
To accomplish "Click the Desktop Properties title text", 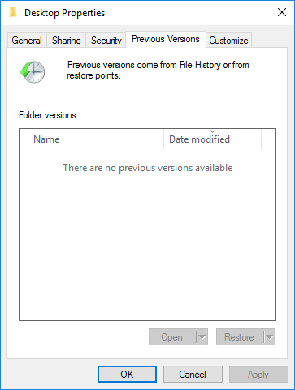I will [x=64, y=13].
